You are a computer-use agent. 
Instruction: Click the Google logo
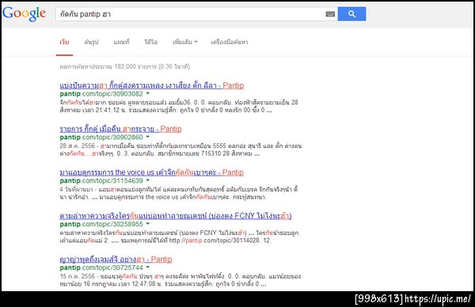[24, 13]
